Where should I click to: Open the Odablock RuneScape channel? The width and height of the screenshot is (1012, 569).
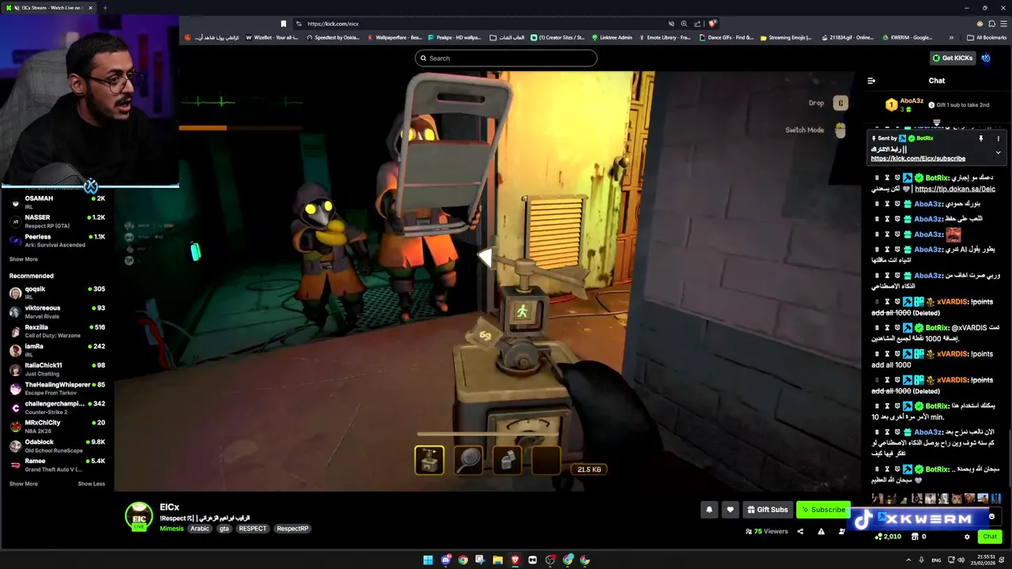coord(57,446)
